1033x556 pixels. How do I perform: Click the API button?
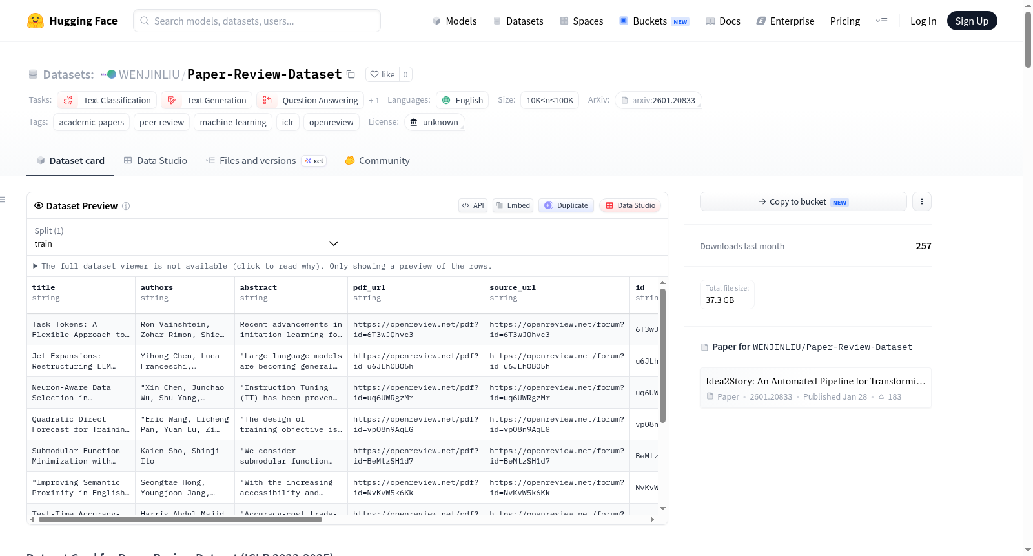pyautogui.click(x=473, y=205)
